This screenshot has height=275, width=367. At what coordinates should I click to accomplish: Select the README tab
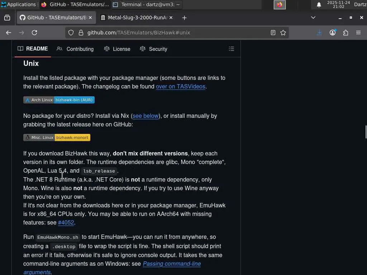pos(33,49)
